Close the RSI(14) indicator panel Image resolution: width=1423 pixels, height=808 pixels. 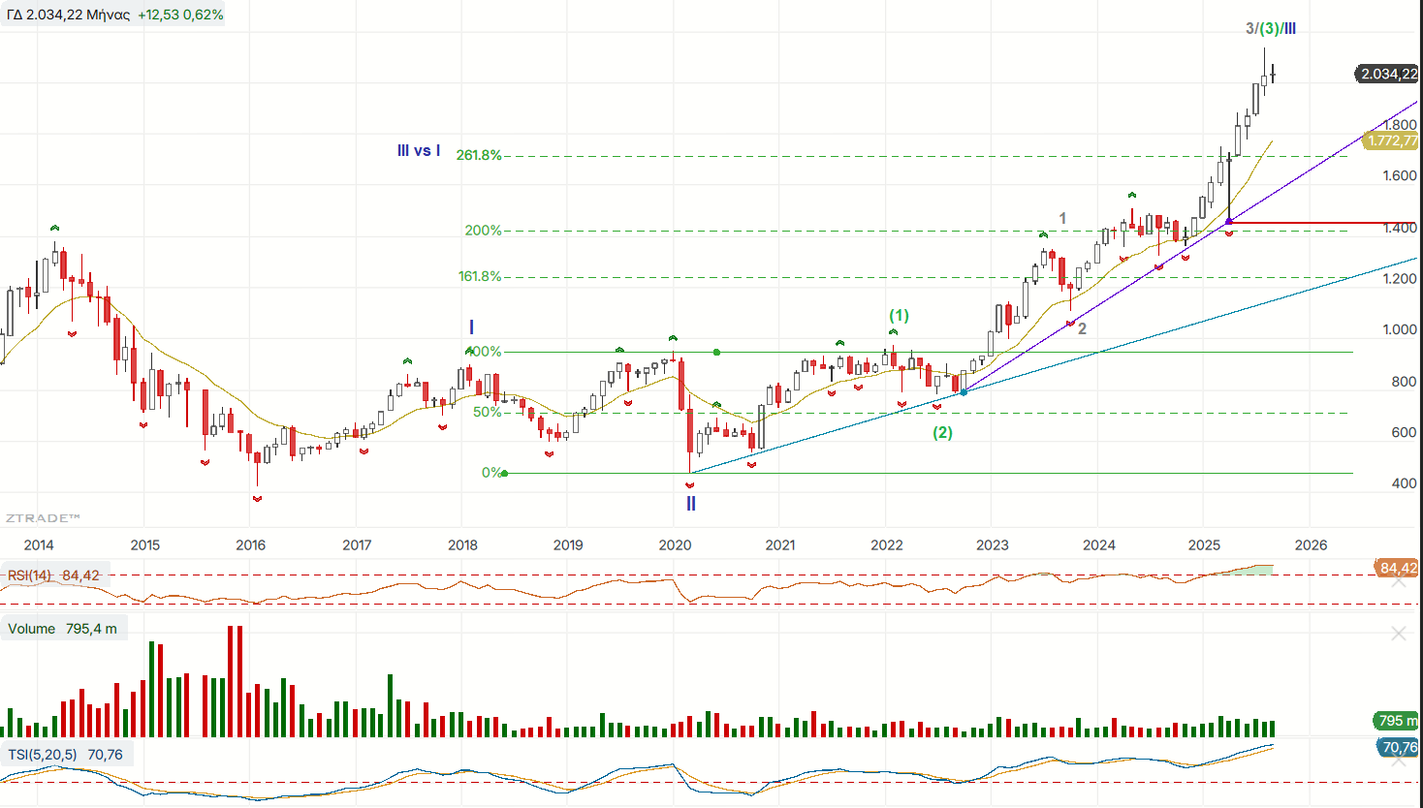pyautogui.click(x=1398, y=580)
